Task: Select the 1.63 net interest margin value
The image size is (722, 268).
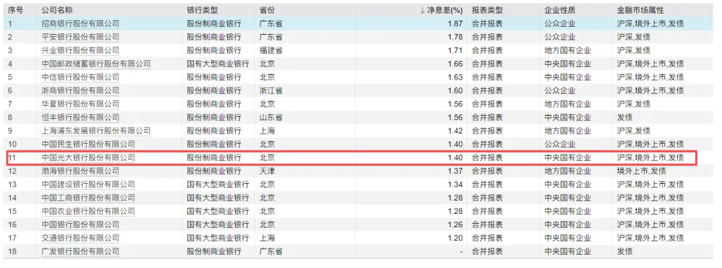Action: 455,77
